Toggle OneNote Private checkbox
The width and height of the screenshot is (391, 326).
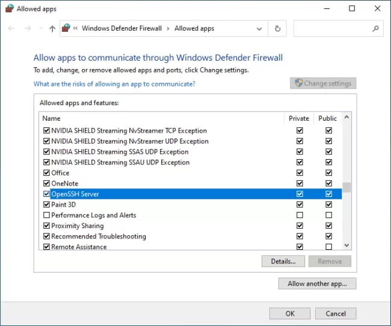point(300,183)
